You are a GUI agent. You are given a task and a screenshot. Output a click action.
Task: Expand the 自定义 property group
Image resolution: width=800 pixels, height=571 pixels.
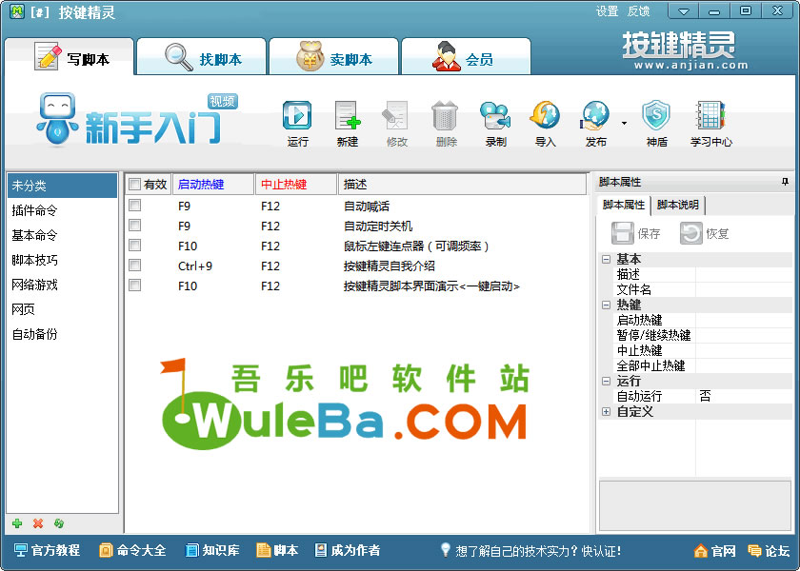click(606, 411)
